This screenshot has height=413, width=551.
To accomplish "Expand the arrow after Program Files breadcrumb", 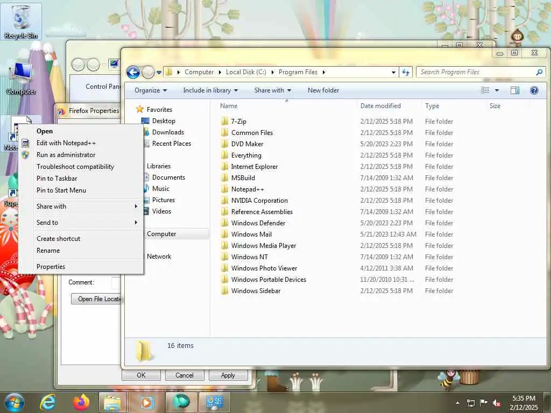I will coord(323,72).
